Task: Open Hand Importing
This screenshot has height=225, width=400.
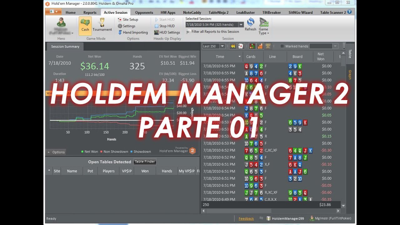Action: 133,32
